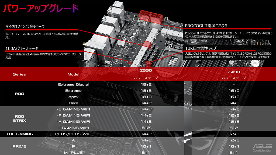Select the 'PRIME' series label
Viewport: 276px width, 155px height.
point(19,146)
